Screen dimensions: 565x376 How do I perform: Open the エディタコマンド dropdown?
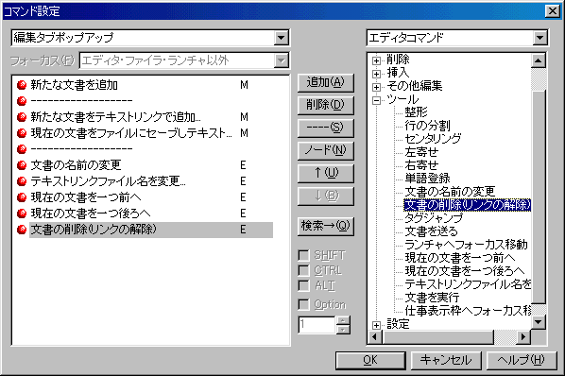pyautogui.click(x=539, y=38)
